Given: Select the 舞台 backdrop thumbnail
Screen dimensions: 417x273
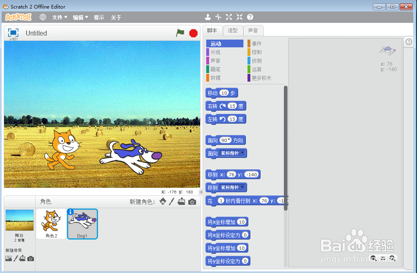Looking at the screenshot, I should (x=20, y=220).
